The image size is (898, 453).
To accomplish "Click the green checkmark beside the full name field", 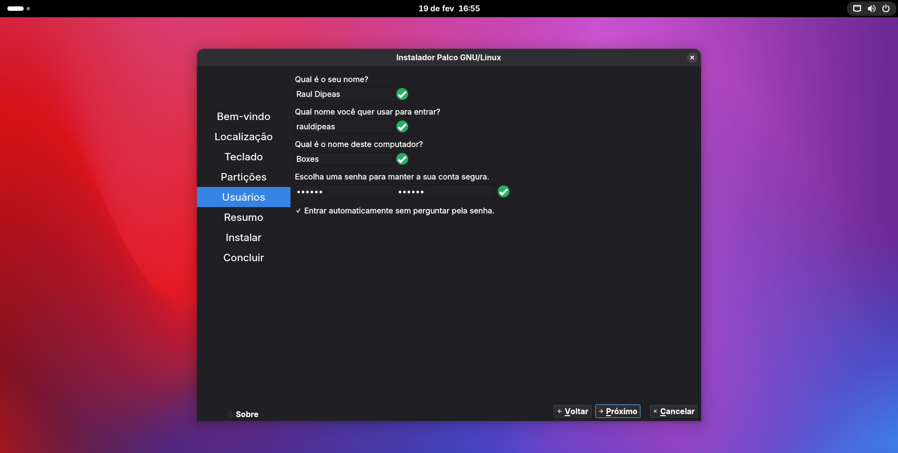I will pyautogui.click(x=402, y=94).
